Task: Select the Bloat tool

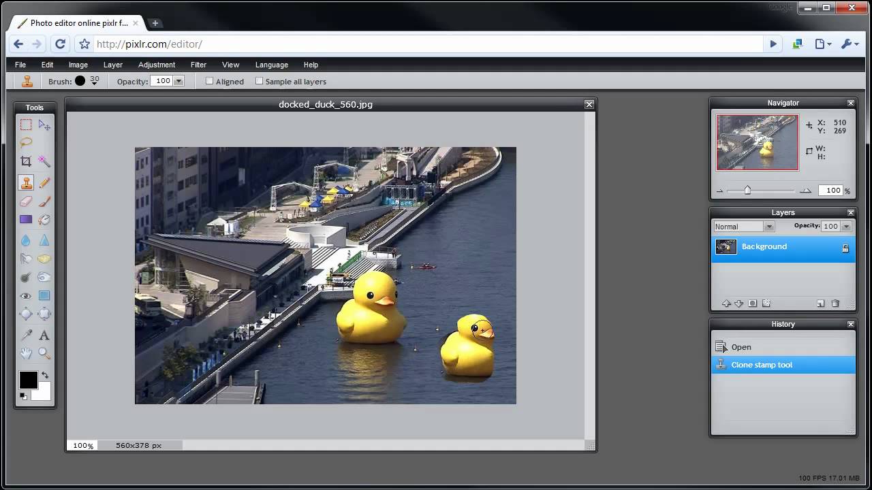Action: pos(26,314)
